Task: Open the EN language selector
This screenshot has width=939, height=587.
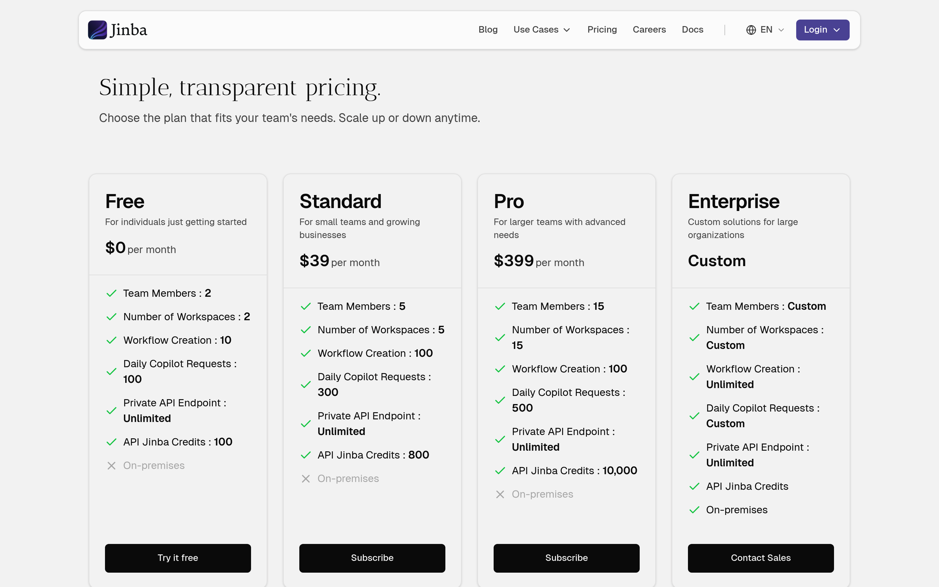Action: (x=766, y=30)
